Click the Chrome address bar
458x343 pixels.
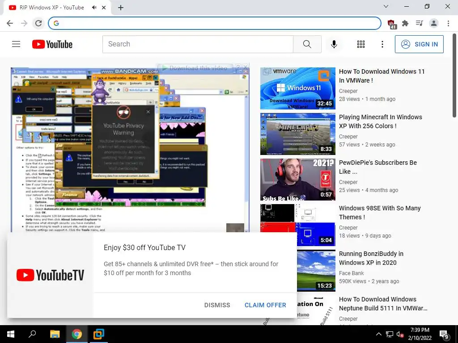click(x=215, y=23)
